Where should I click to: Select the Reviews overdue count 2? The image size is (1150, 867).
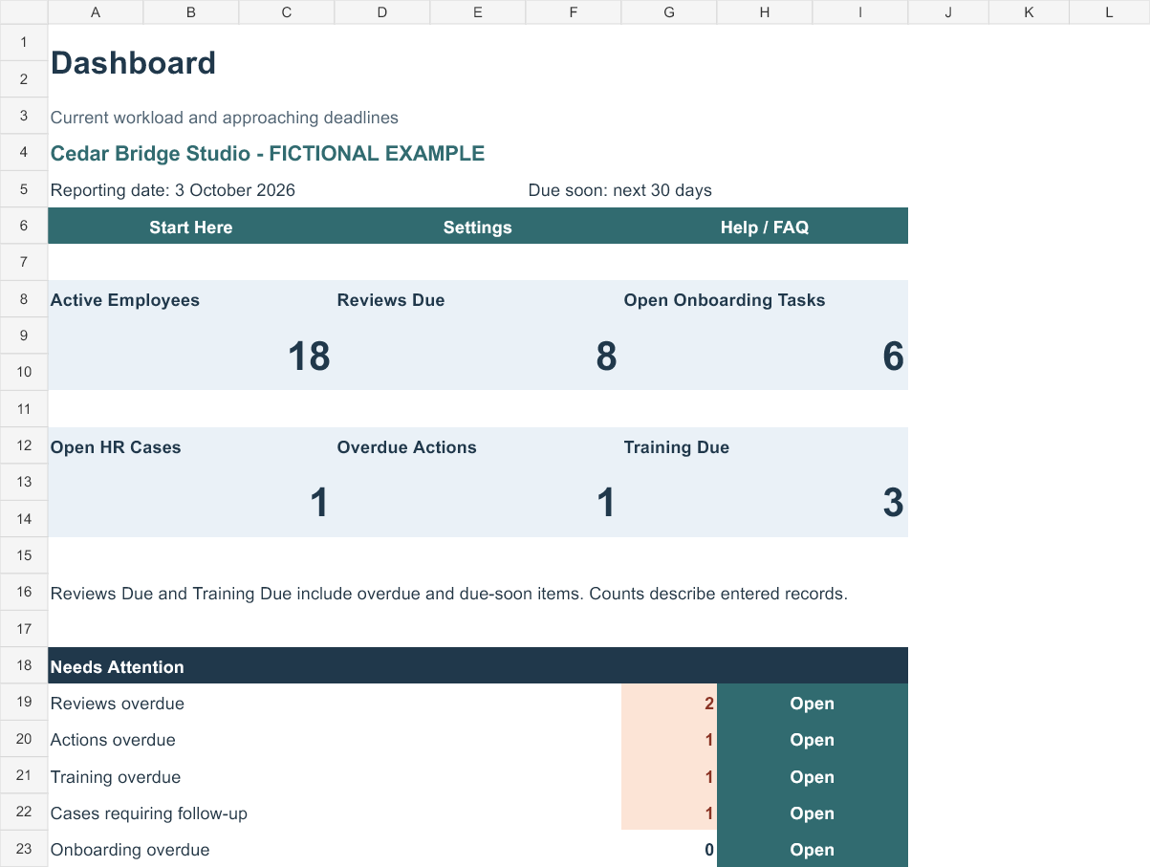pos(669,704)
